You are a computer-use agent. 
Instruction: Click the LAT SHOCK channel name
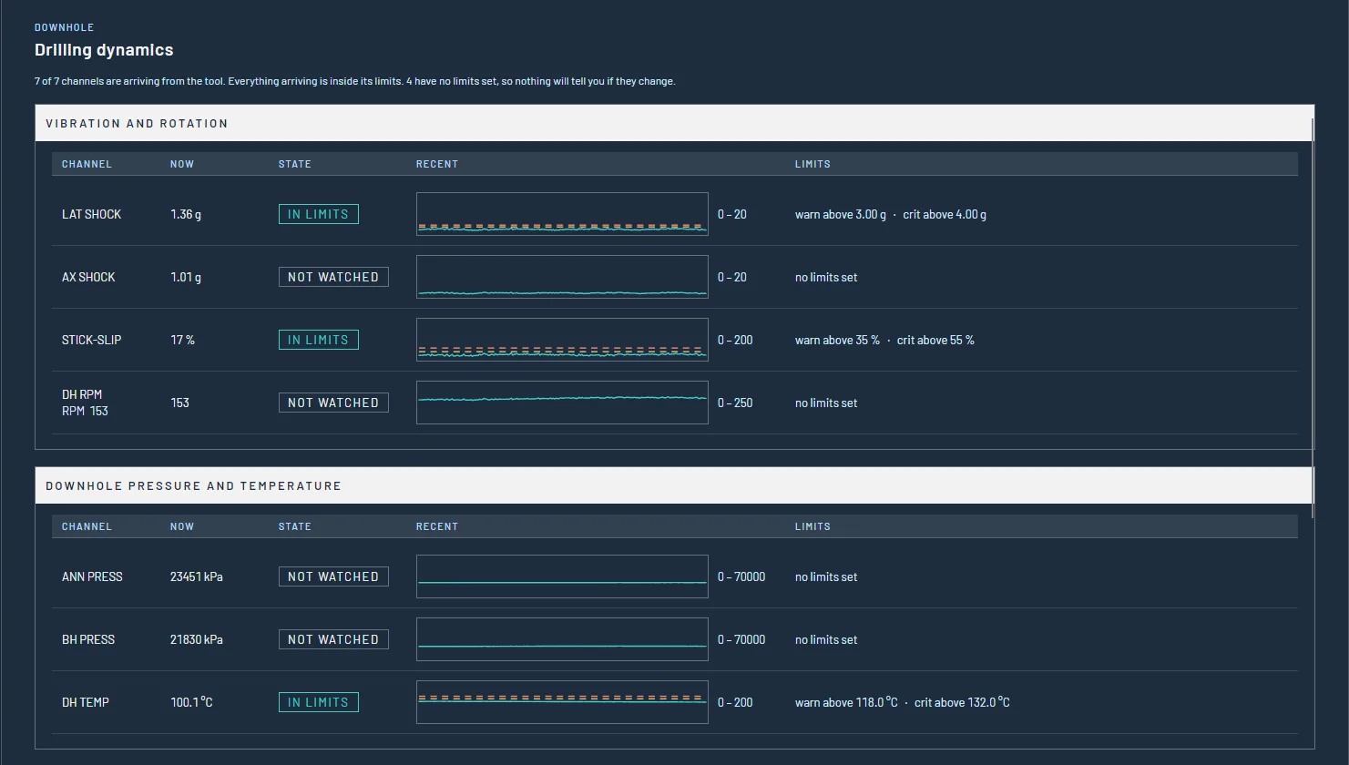(x=91, y=214)
